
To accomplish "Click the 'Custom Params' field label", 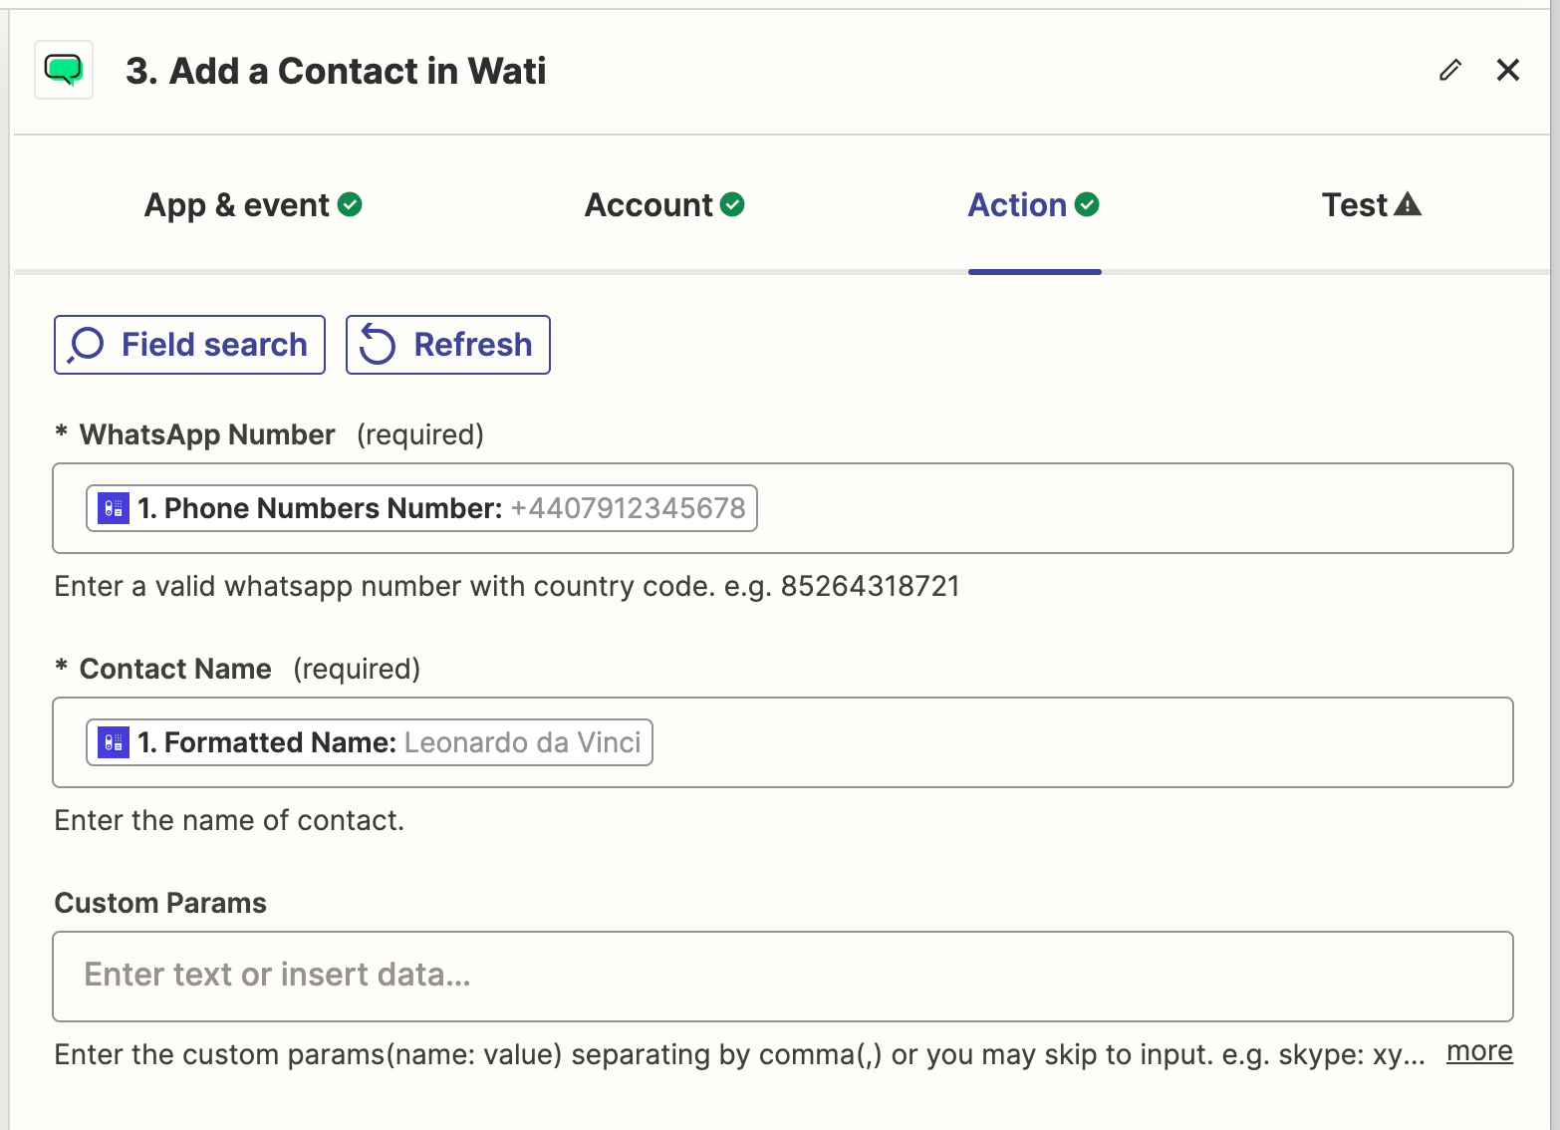I will [x=160, y=903].
